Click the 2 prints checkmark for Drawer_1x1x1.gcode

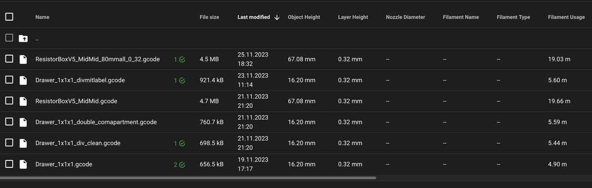pyautogui.click(x=182, y=164)
